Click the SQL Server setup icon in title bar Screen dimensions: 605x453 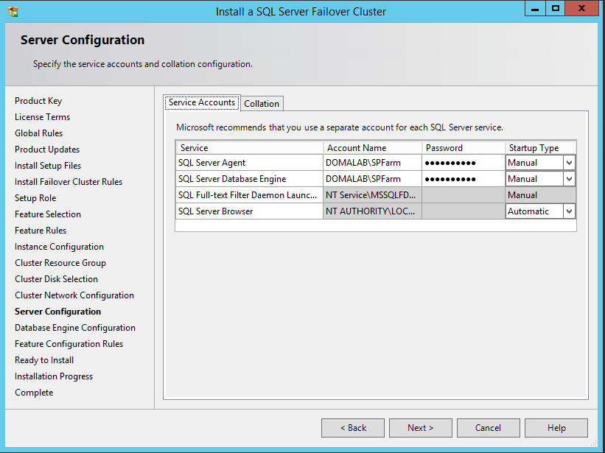[x=13, y=12]
